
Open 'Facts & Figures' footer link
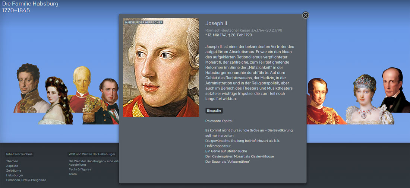[80, 169]
